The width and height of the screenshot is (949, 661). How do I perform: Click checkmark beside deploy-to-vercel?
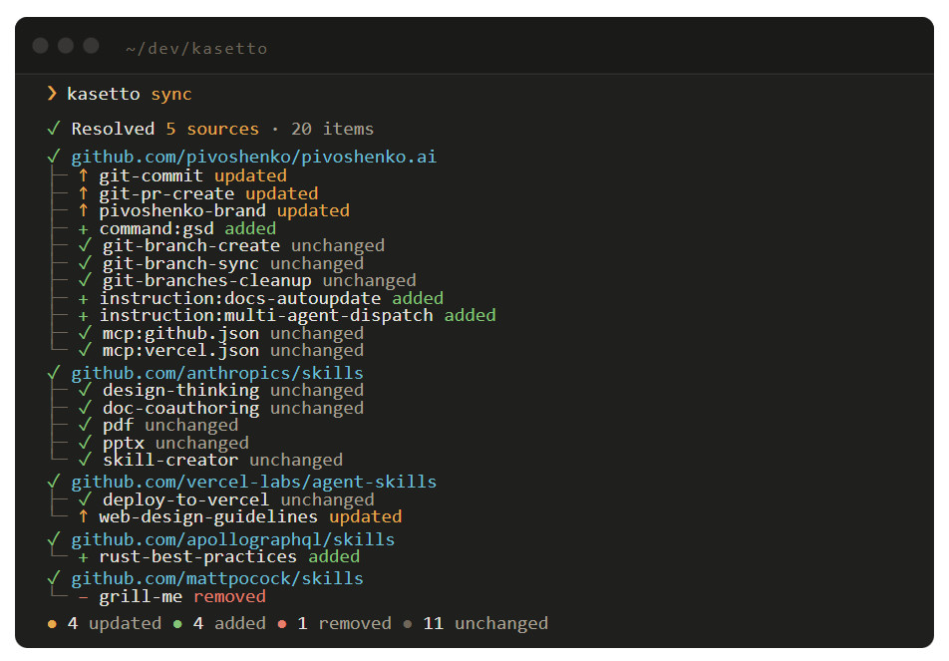pos(85,498)
